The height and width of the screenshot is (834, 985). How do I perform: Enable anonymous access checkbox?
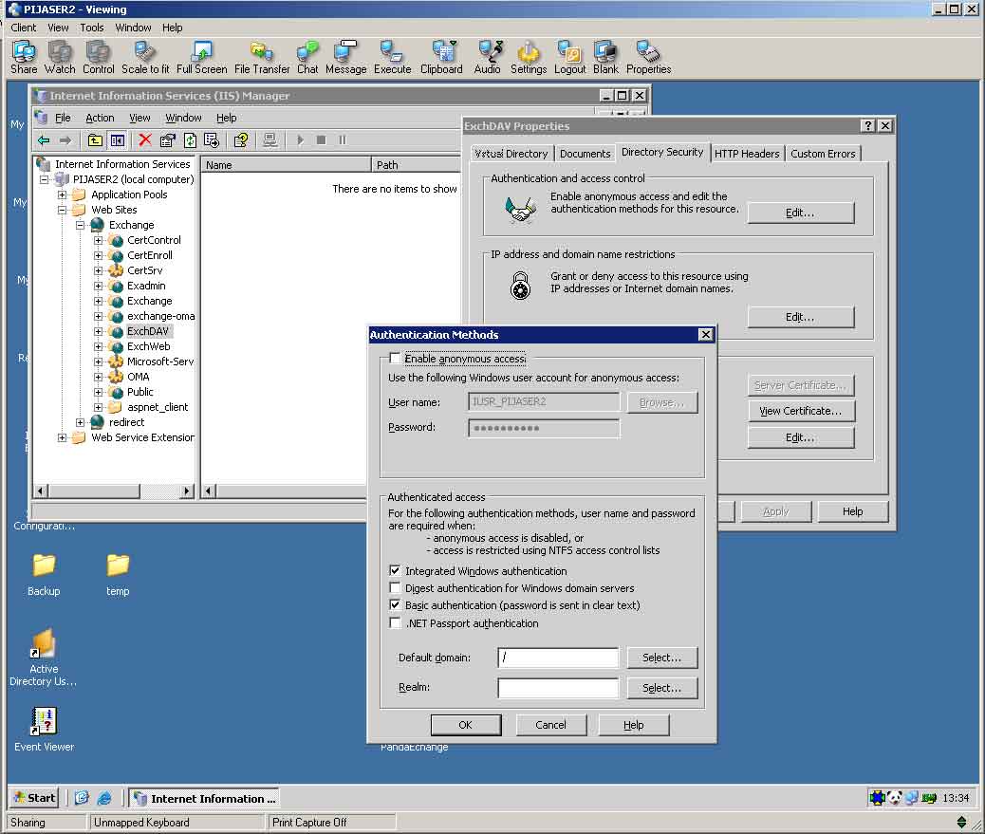tap(395, 359)
